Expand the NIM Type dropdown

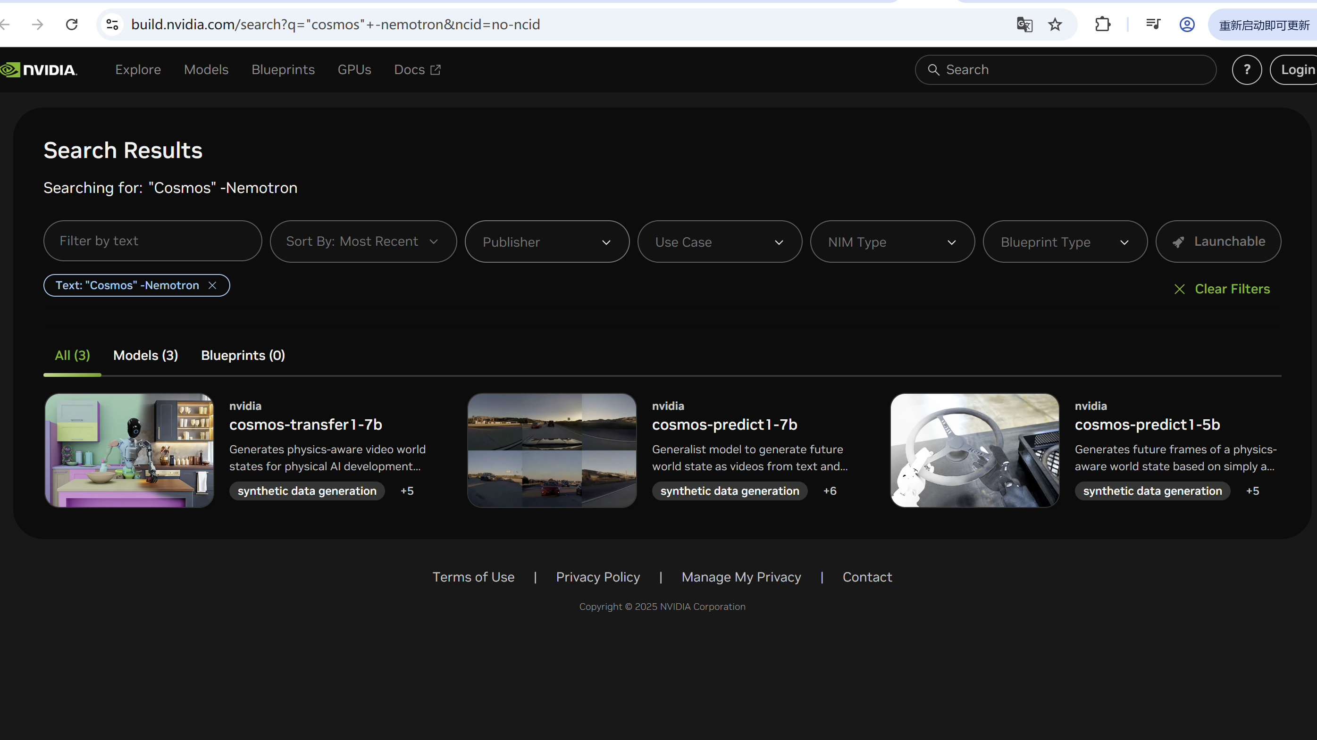893,241
